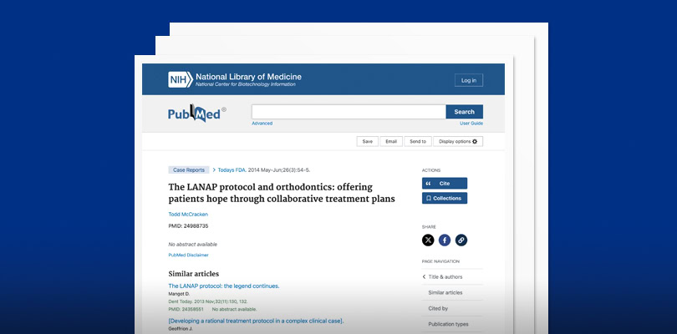Click the NIH logo
Viewport: 677px width, 334px height.
point(180,80)
